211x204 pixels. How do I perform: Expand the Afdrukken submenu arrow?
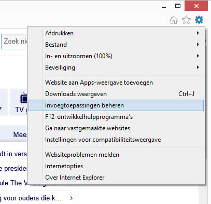tap(198, 33)
